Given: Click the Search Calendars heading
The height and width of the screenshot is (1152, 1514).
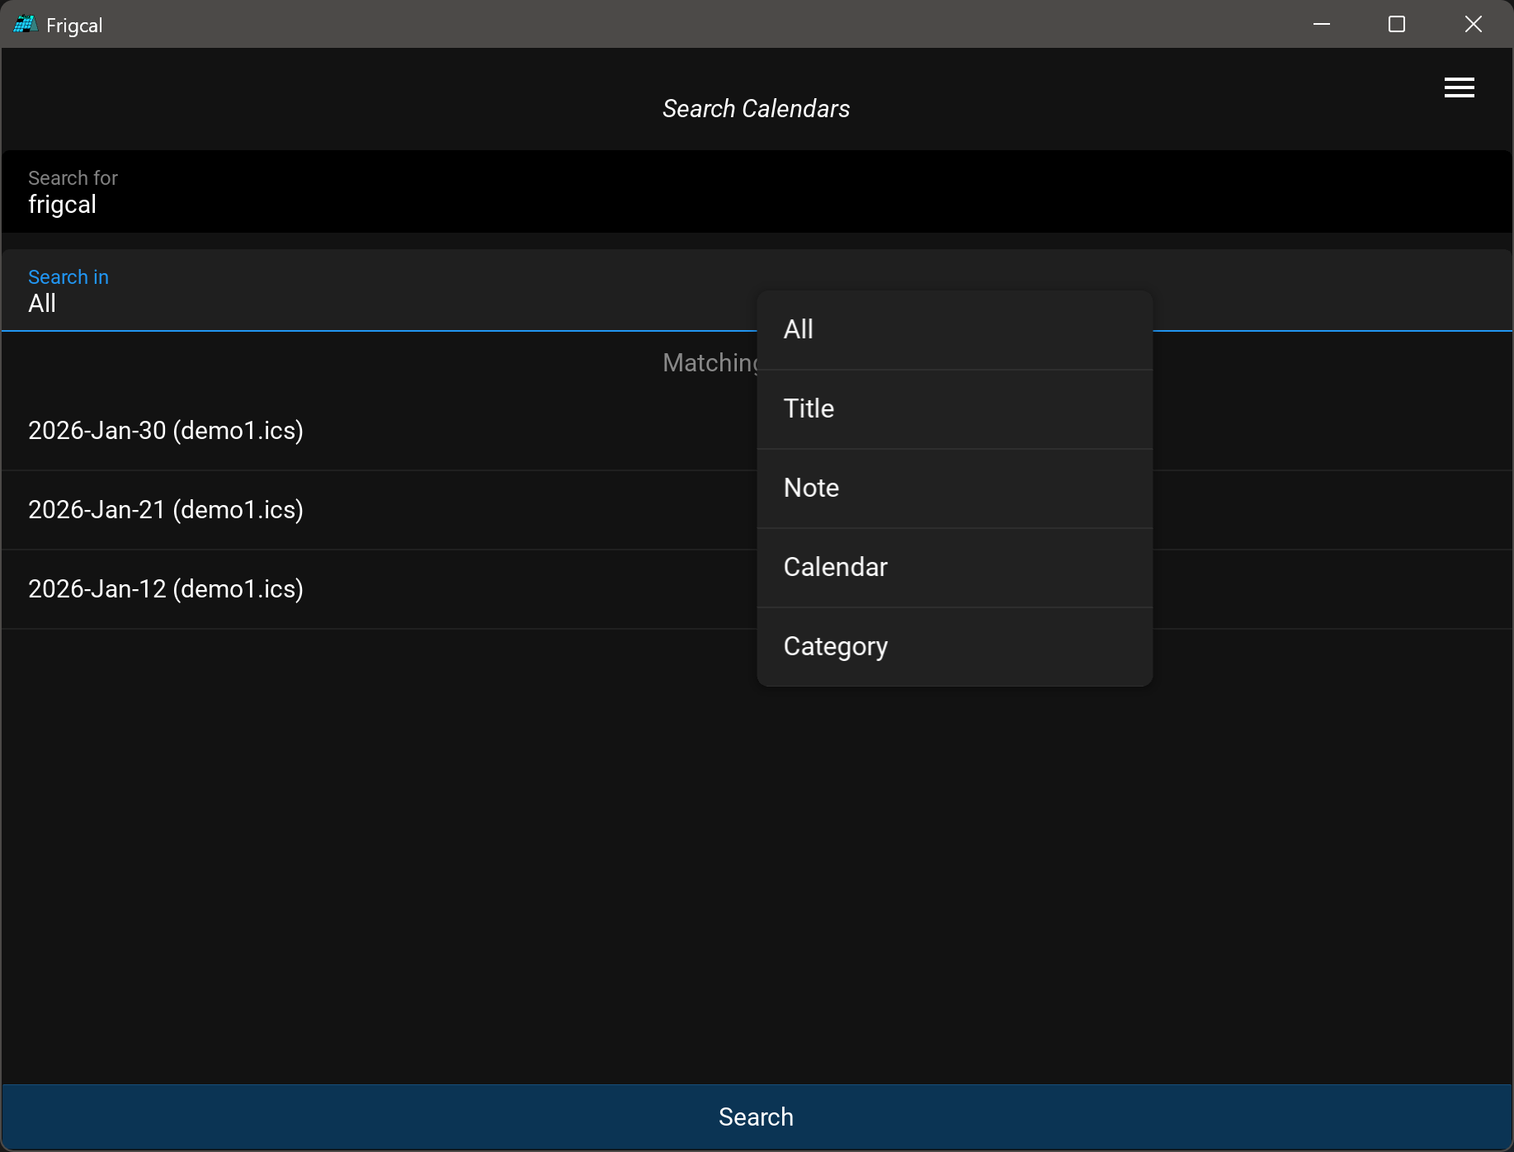Looking at the screenshot, I should pyautogui.click(x=756, y=109).
